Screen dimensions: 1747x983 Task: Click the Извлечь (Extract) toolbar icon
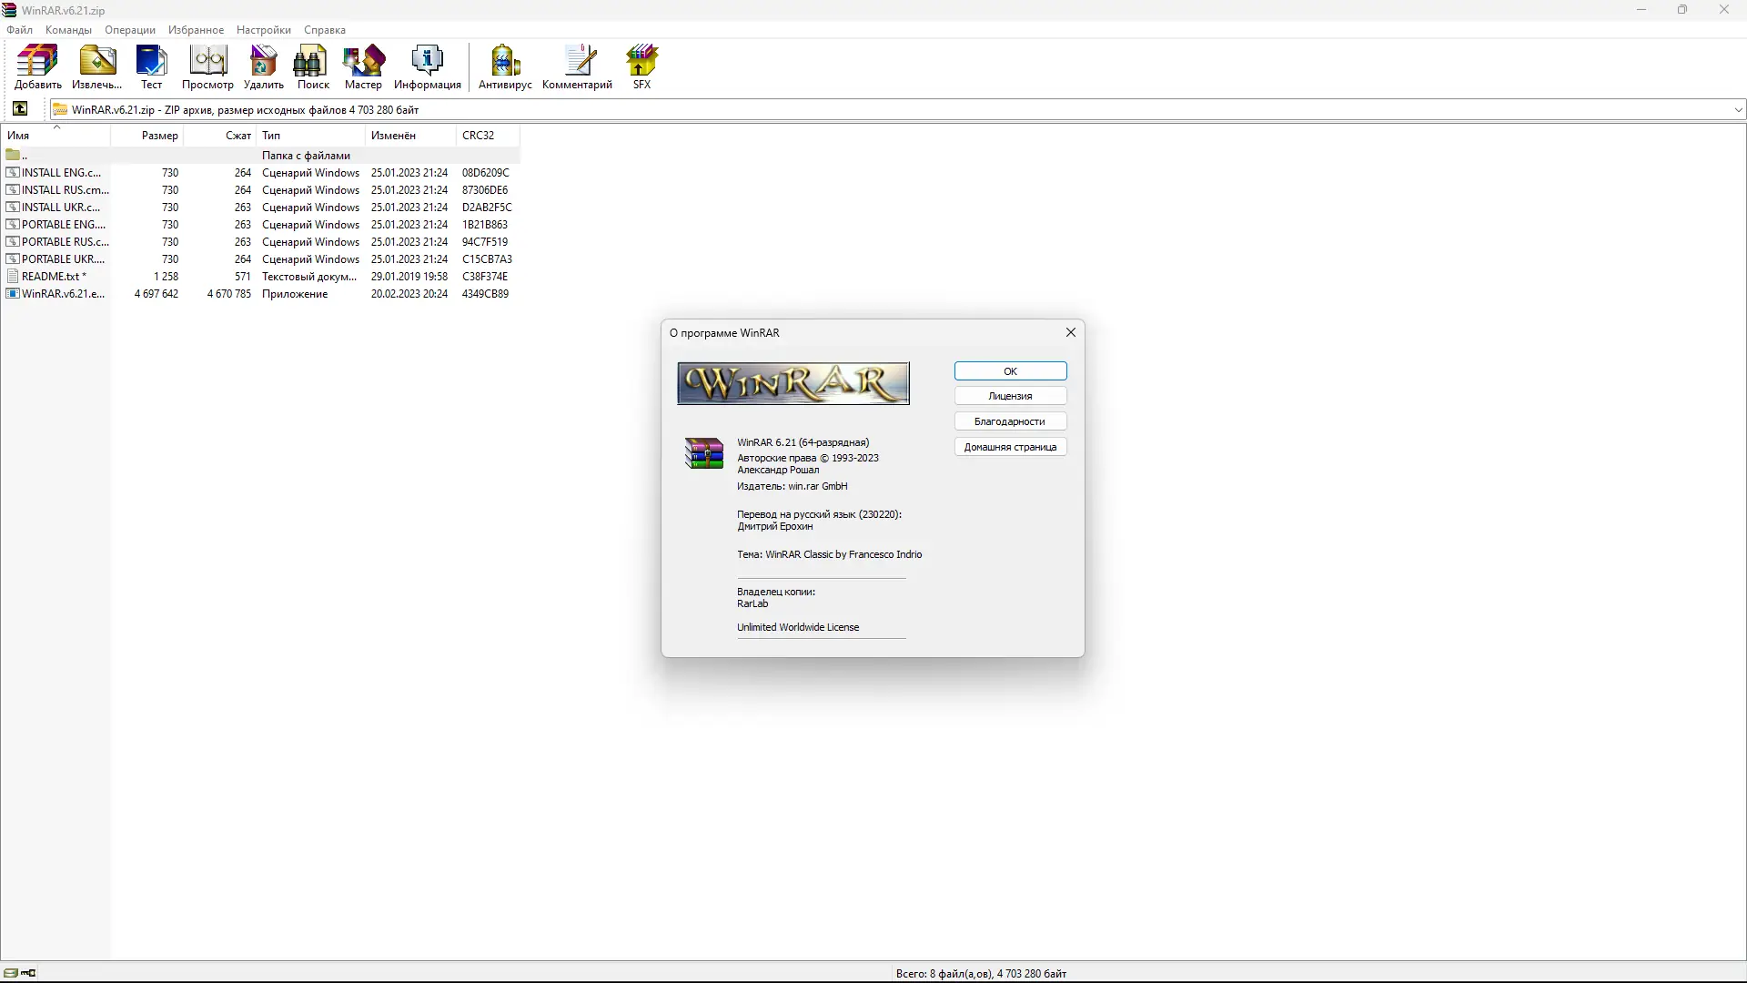96,66
